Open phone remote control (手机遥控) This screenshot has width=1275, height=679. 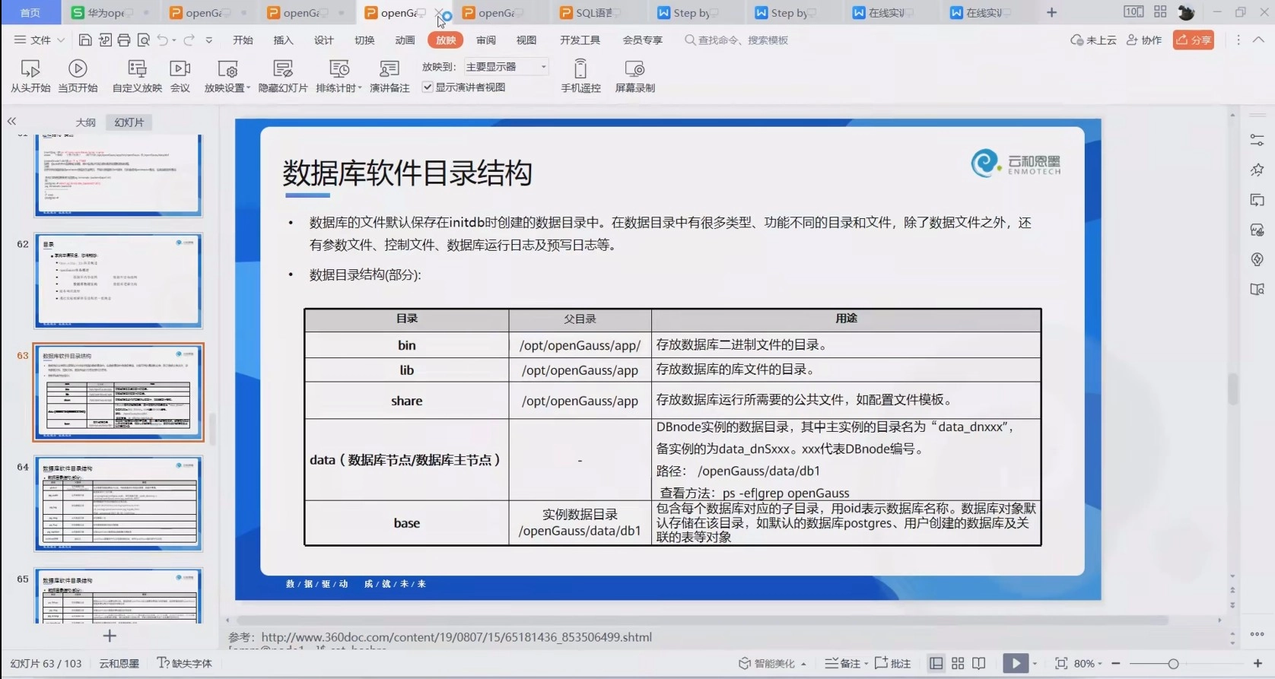pos(580,76)
